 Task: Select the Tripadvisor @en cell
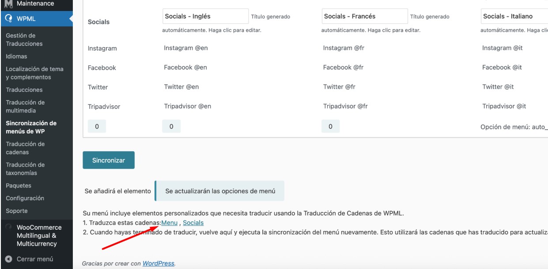[x=187, y=106]
